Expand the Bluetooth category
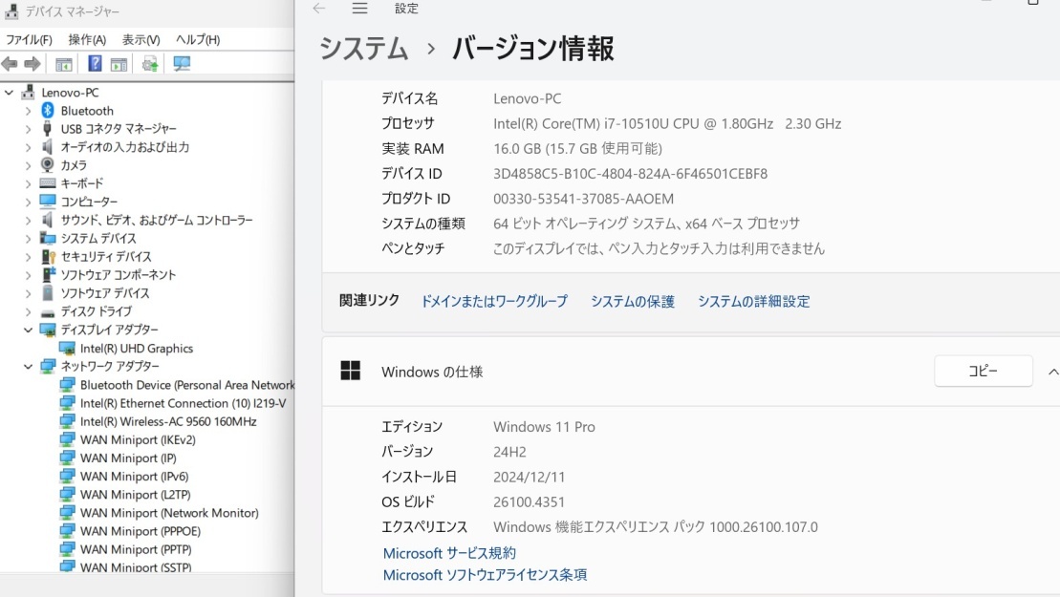Screen dimensions: 1060x597 [x=28, y=110]
